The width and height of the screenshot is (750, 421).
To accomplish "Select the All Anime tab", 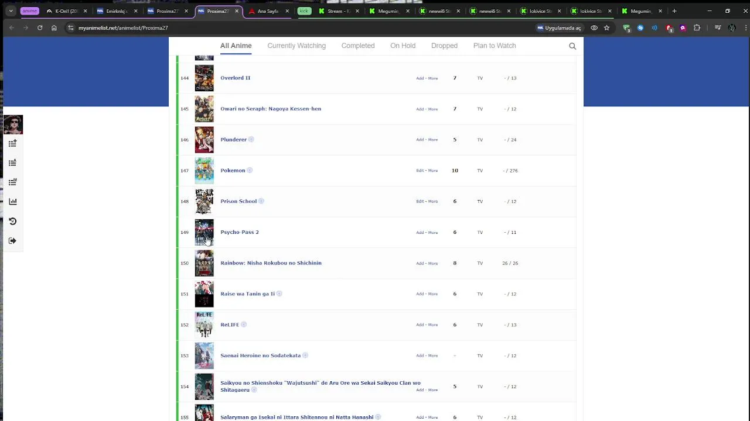I will [236, 46].
